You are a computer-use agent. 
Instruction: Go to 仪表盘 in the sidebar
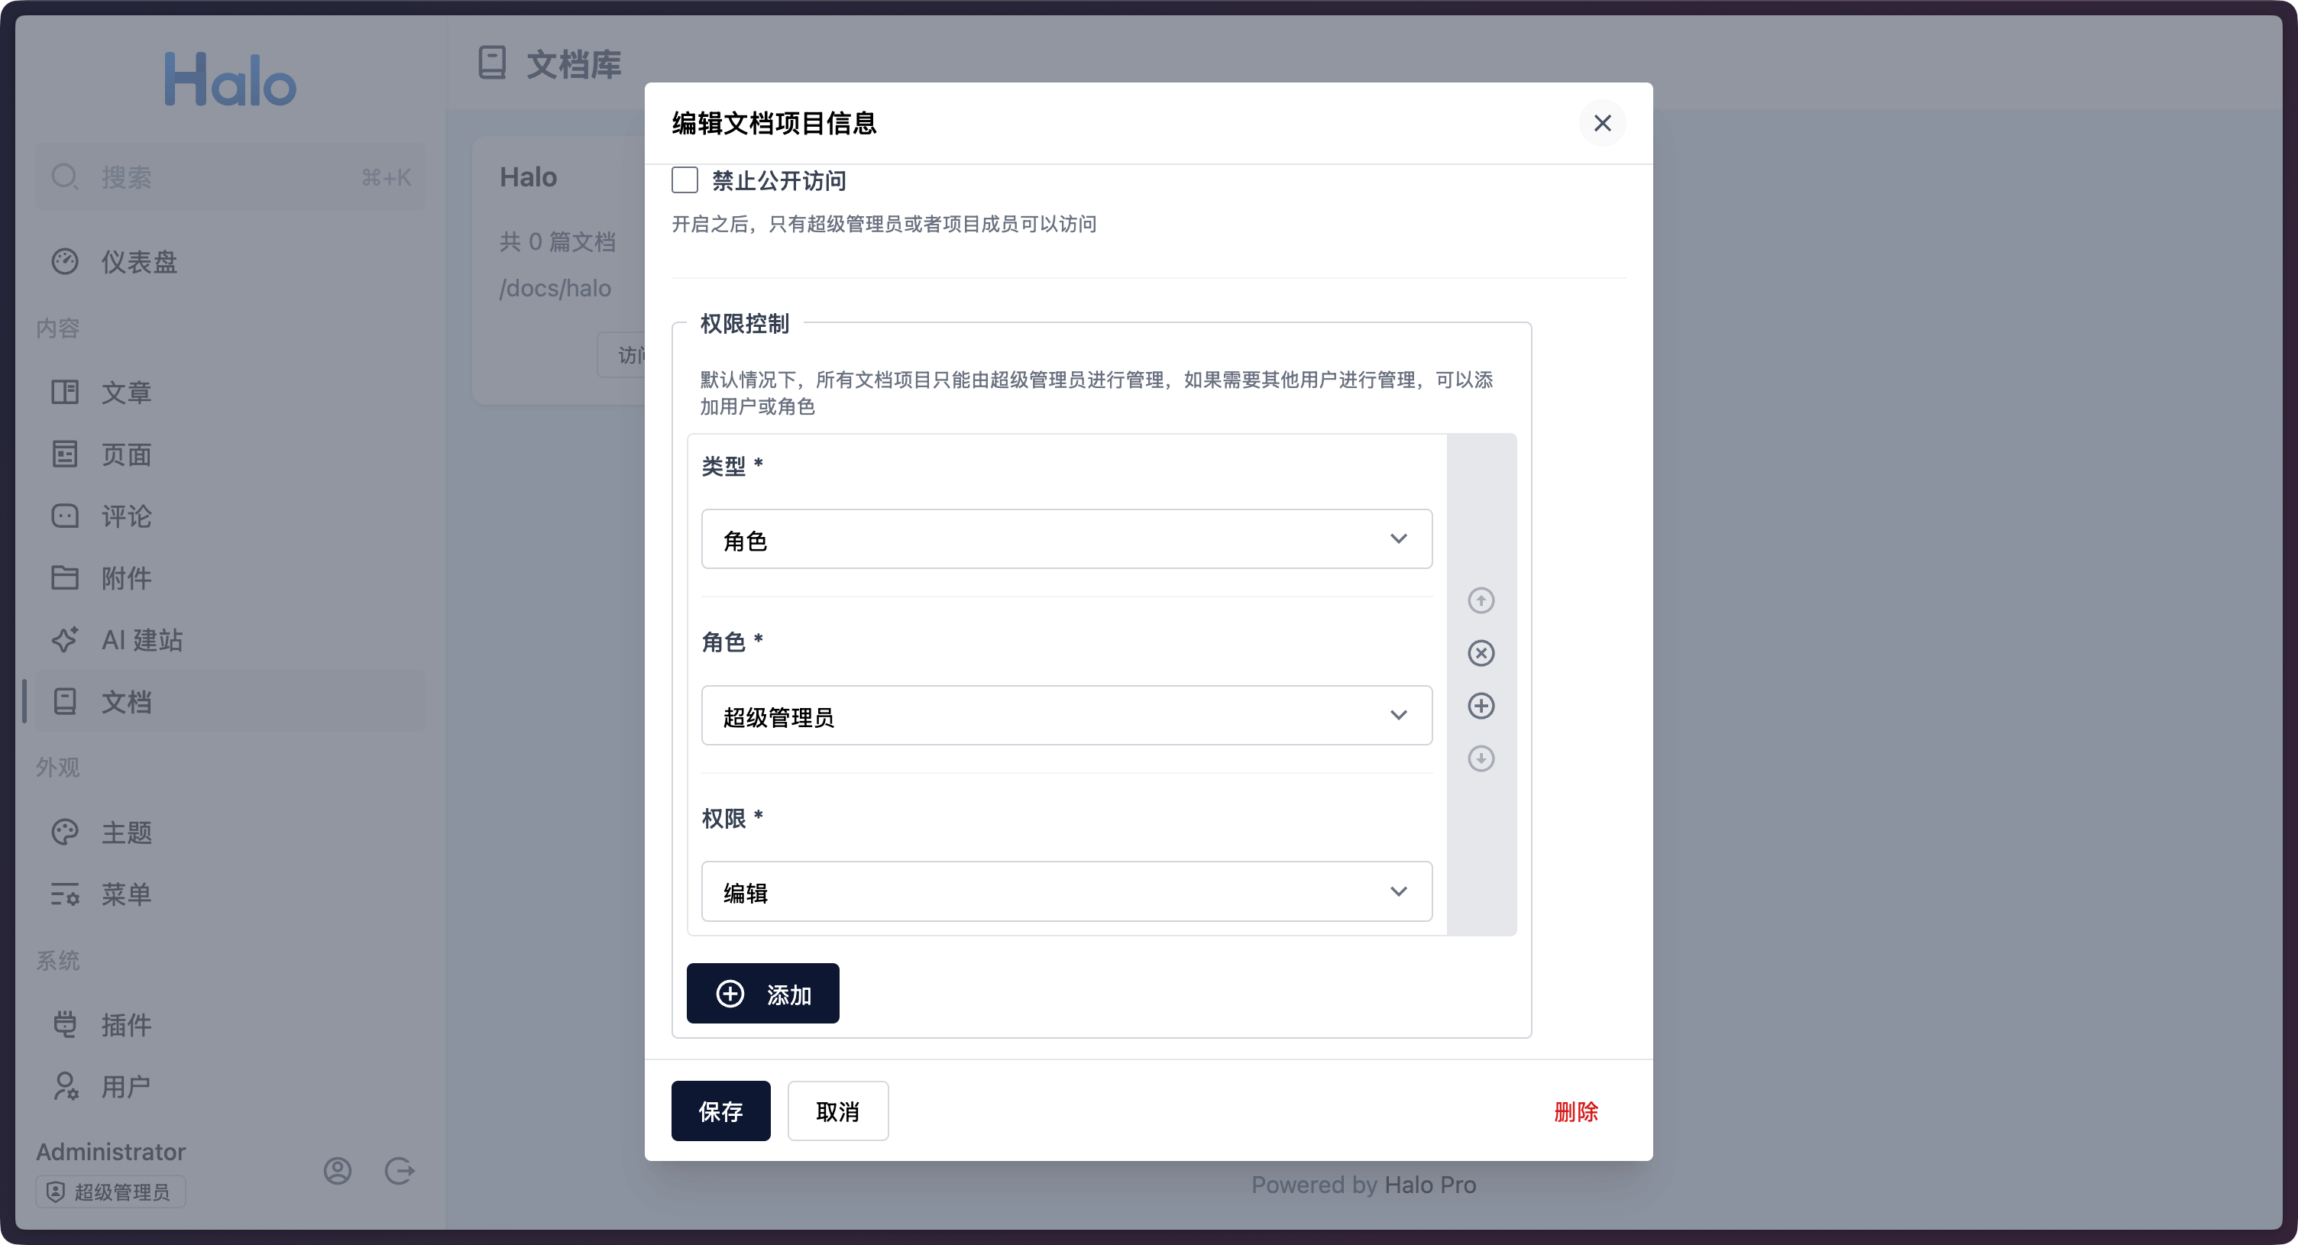click(139, 261)
